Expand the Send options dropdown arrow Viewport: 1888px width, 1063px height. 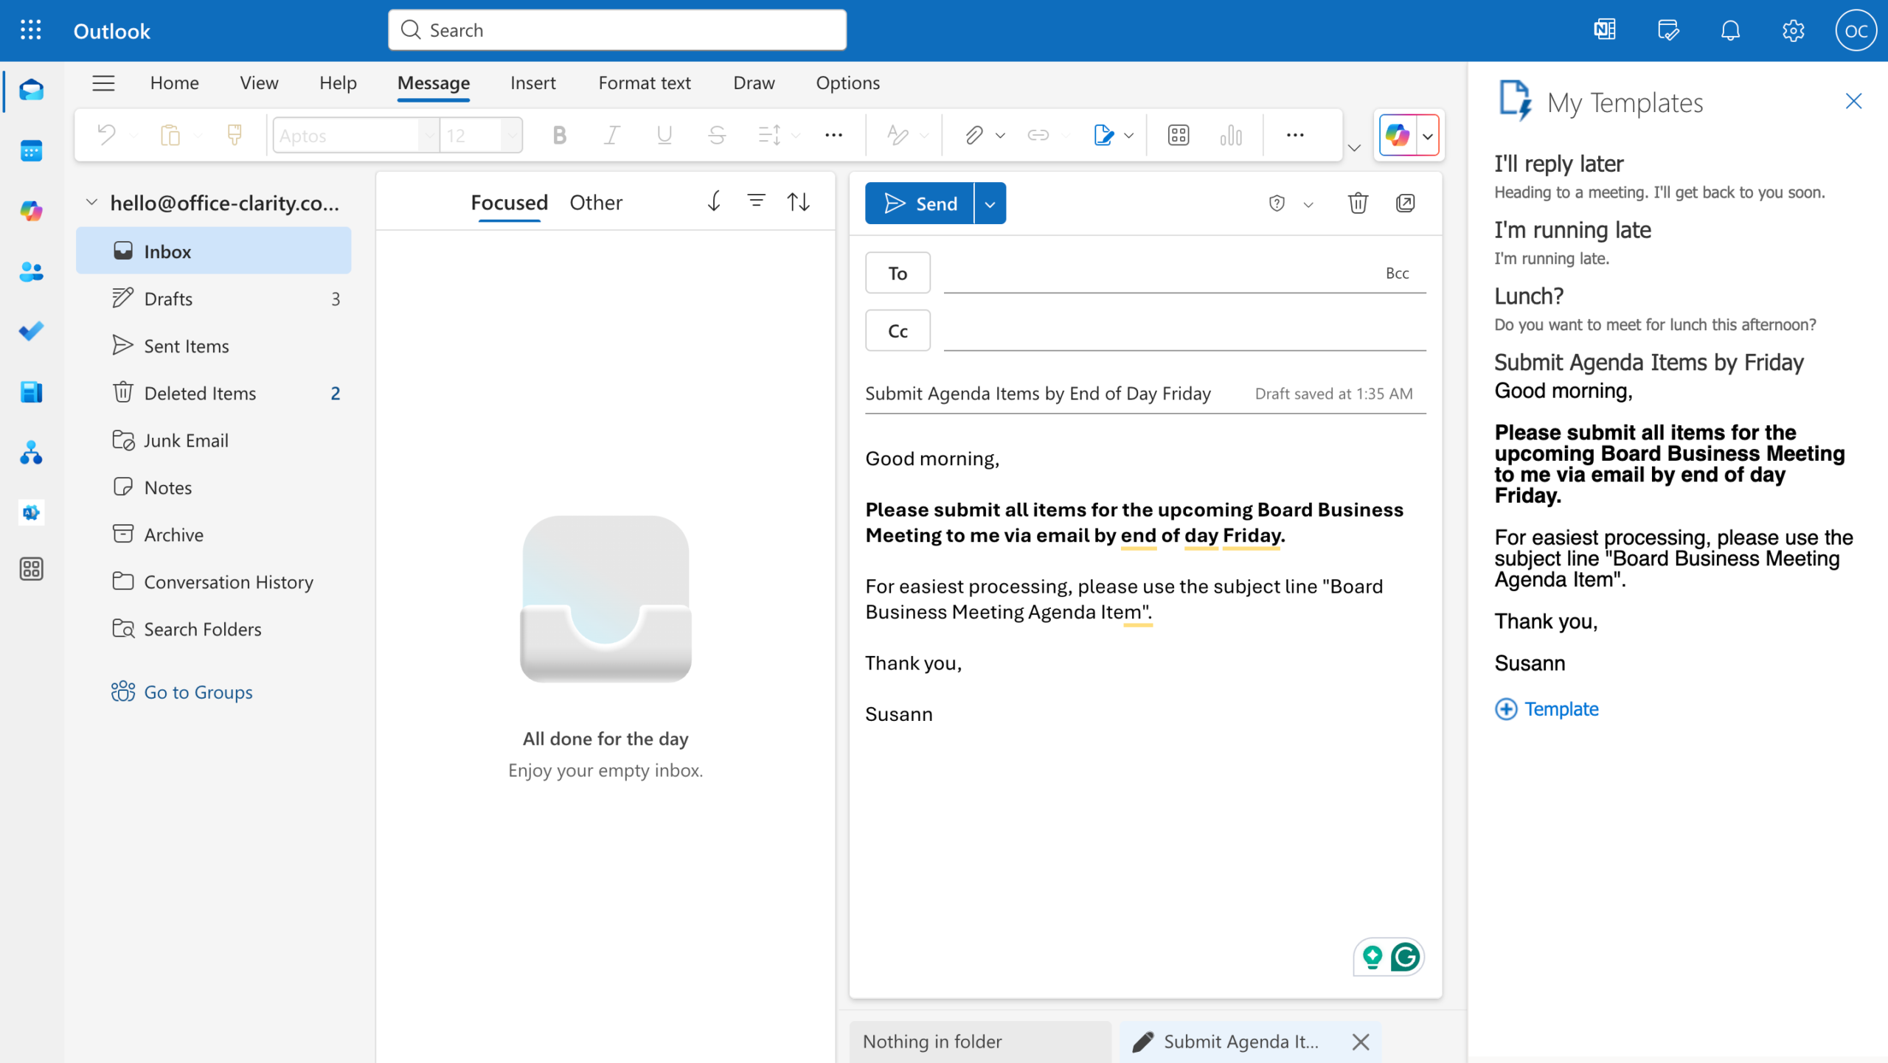click(990, 203)
